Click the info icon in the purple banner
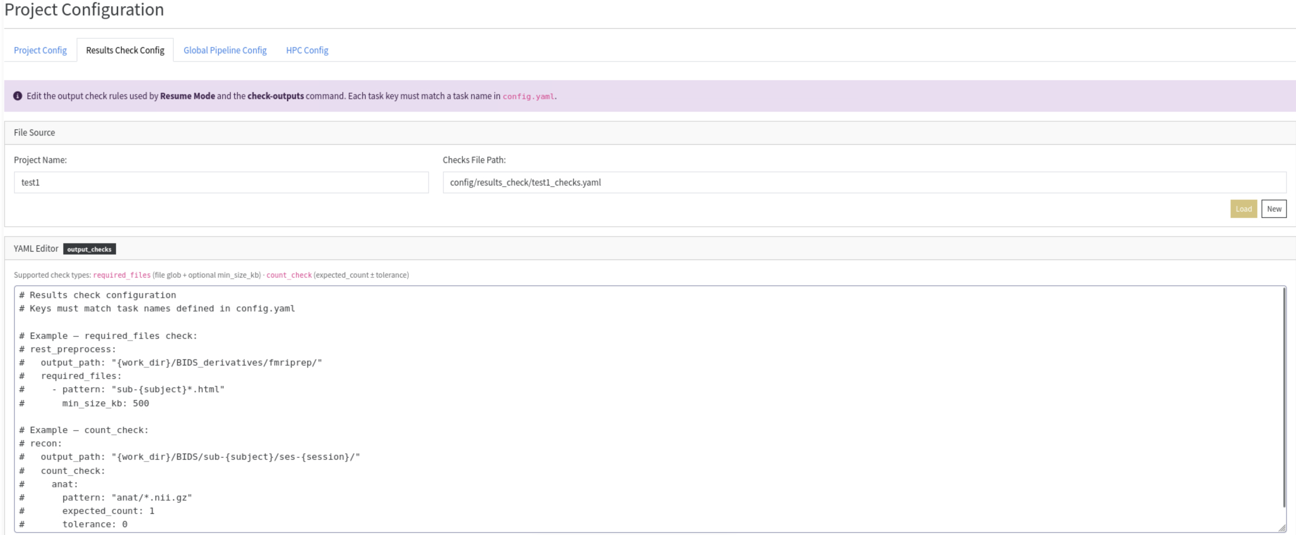The image size is (1296, 535). point(18,96)
